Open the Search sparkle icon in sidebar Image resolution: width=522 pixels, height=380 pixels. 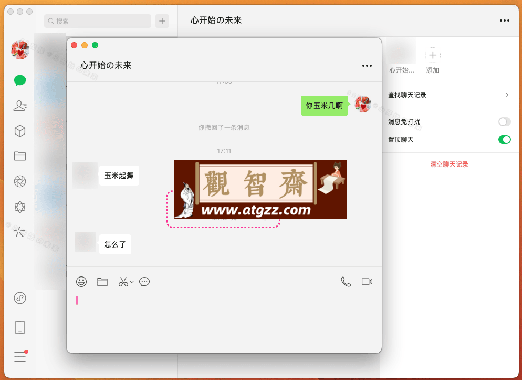[x=20, y=232]
